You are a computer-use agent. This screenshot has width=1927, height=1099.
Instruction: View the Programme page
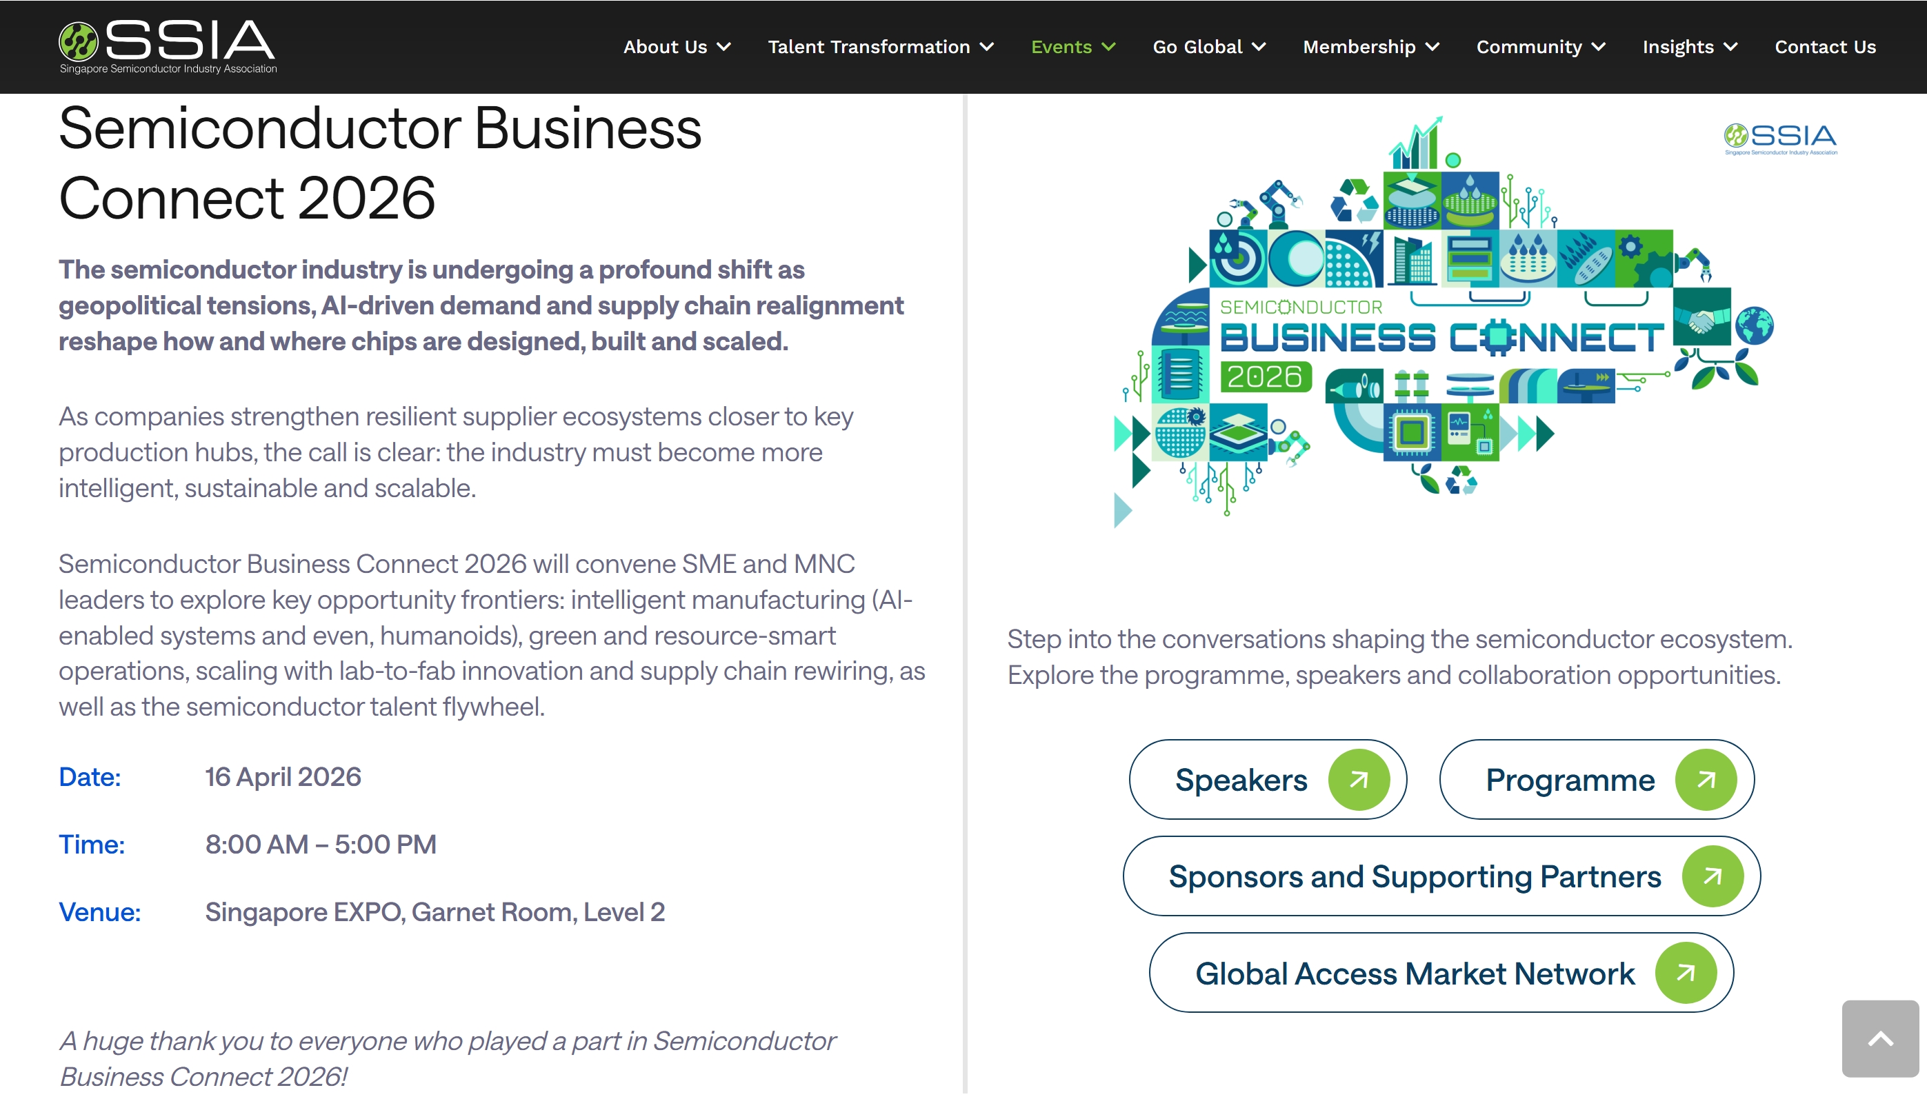point(1597,780)
